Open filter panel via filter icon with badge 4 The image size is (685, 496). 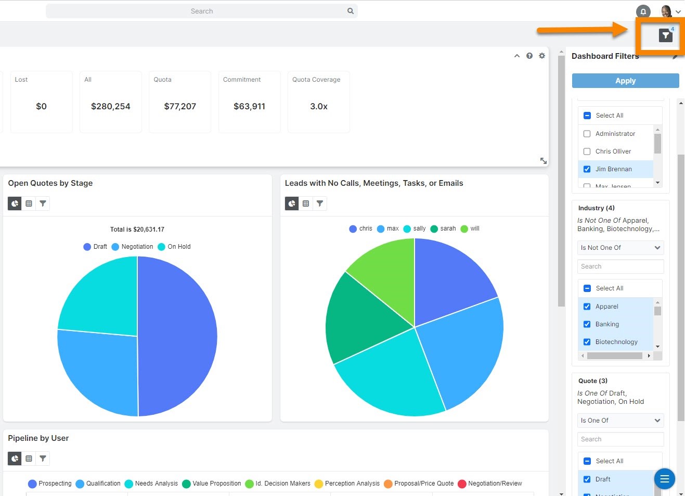coord(666,35)
